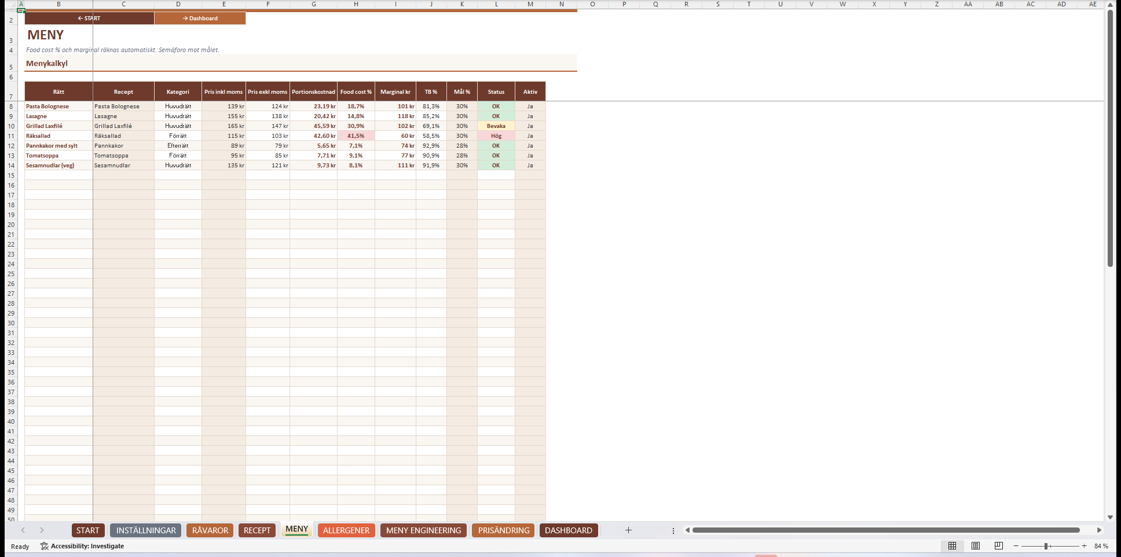This screenshot has width=1121, height=557.
Task: Open the MENY ENGINEERING sheet tab
Action: (423, 530)
